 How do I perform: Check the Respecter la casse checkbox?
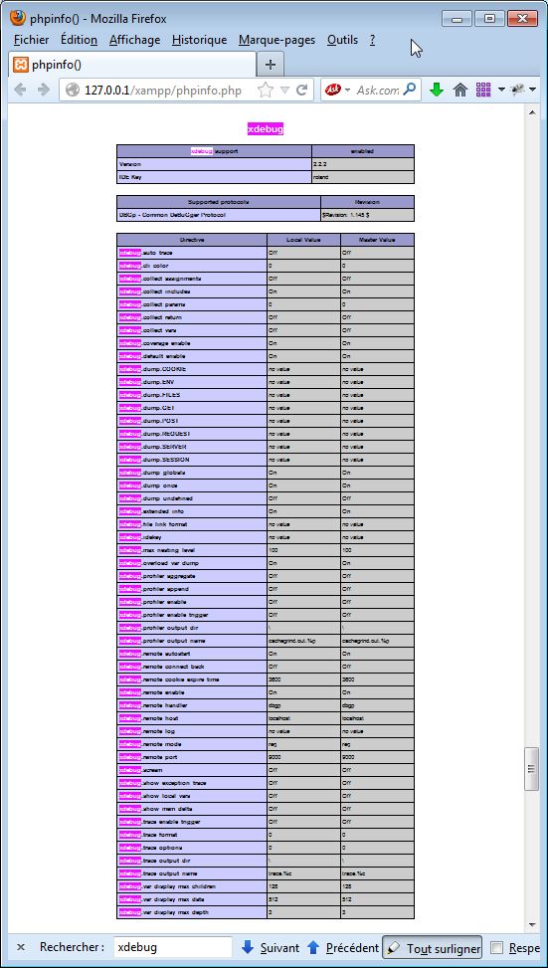point(497,948)
